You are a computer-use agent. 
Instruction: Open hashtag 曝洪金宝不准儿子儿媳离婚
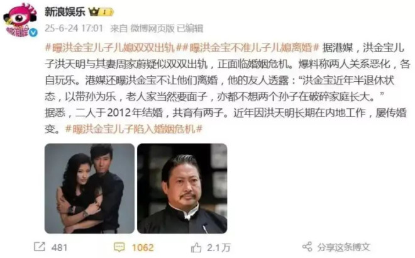click(248, 48)
